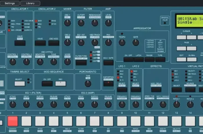The height and width of the screenshot is (134, 203).
Task: Select step button 12 (Mod FX)
Action: 163,121
